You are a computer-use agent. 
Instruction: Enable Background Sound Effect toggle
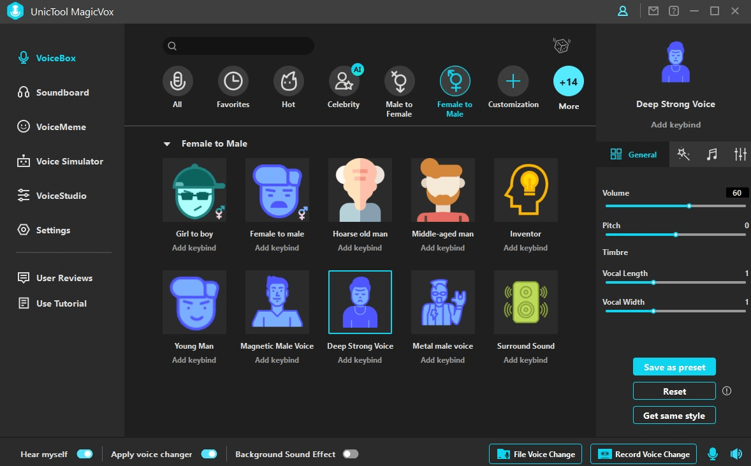coord(351,454)
